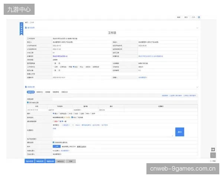Click the last grey bottom button
This screenshot has width=223, height=178.
pos(71,161)
